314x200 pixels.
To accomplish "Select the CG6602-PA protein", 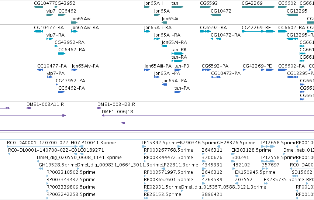I will [x=283, y=70].
